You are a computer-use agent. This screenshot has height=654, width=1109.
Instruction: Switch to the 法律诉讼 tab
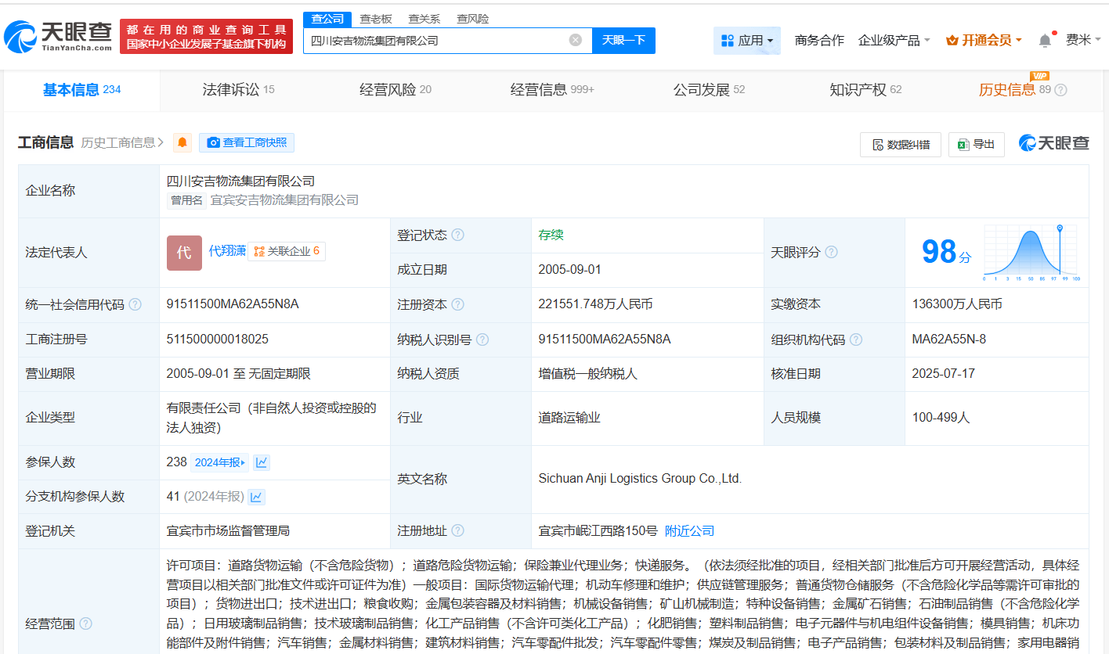[238, 90]
